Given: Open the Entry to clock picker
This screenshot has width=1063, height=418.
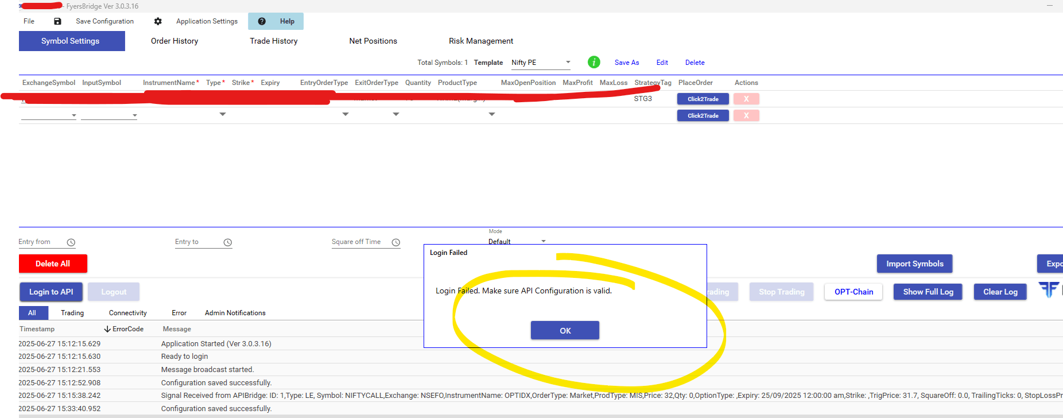Looking at the screenshot, I should pyautogui.click(x=228, y=242).
